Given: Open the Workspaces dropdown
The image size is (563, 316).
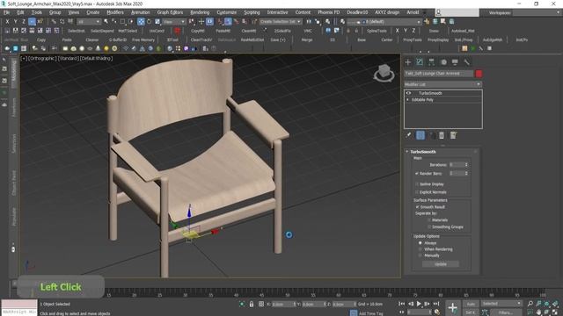Looking at the screenshot, I should [537, 12].
